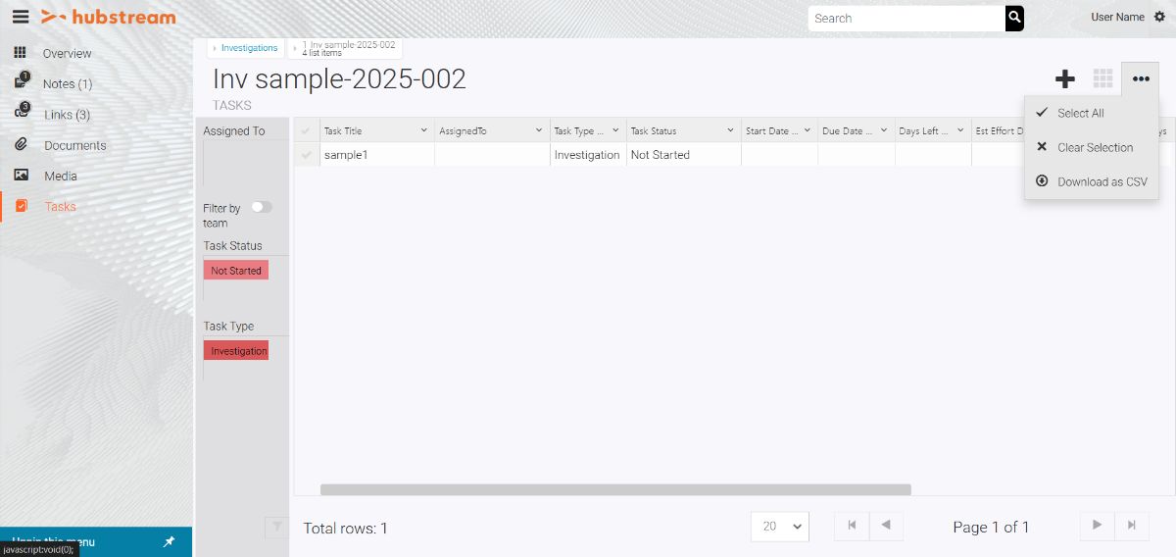Click the three-dots more options button
Image resolution: width=1176 pixels, height=557 pixels.
(1141, 79)
